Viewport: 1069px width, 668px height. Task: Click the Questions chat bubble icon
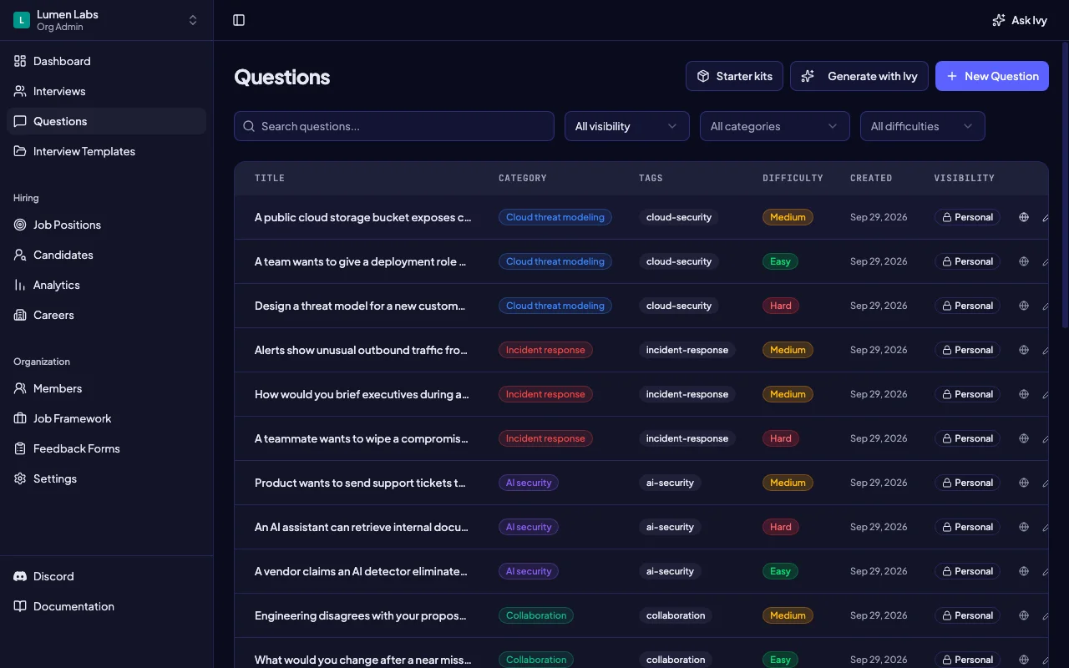click(x=20, y=121)
